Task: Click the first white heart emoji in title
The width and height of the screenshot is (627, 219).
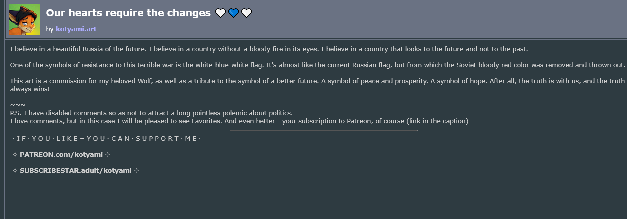Action: tap(220, 13)
